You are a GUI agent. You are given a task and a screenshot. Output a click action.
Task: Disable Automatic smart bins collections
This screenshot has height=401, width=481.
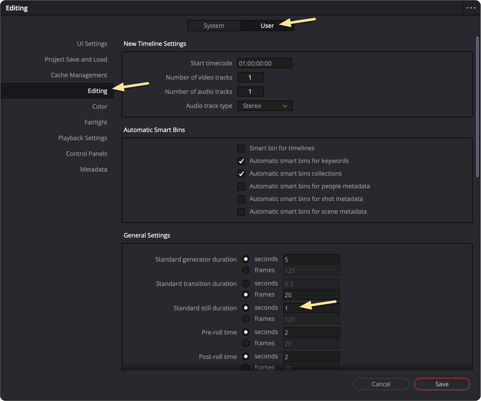(241, 174)
